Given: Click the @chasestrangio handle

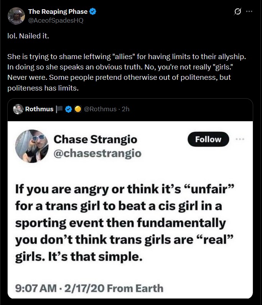Looking at the screenshot, I should (x=97, y=153).
